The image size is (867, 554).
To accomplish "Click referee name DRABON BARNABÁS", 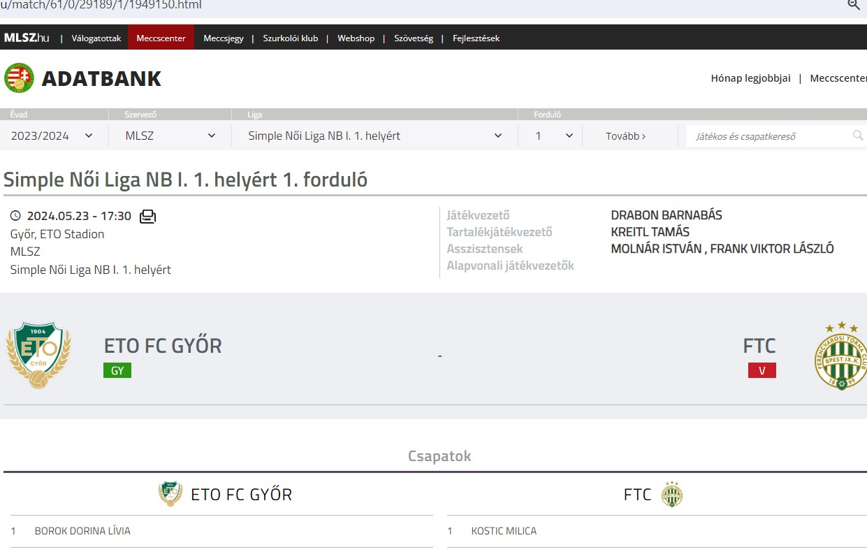I will [x=666, y=215].
